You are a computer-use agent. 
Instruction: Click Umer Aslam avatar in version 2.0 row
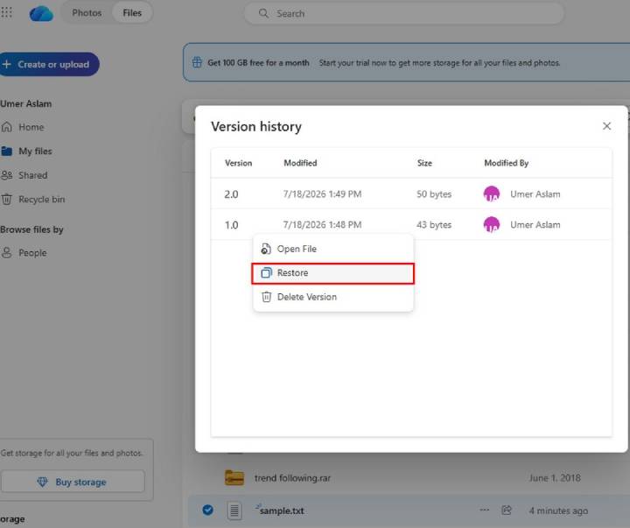click(x=492, y=194)
